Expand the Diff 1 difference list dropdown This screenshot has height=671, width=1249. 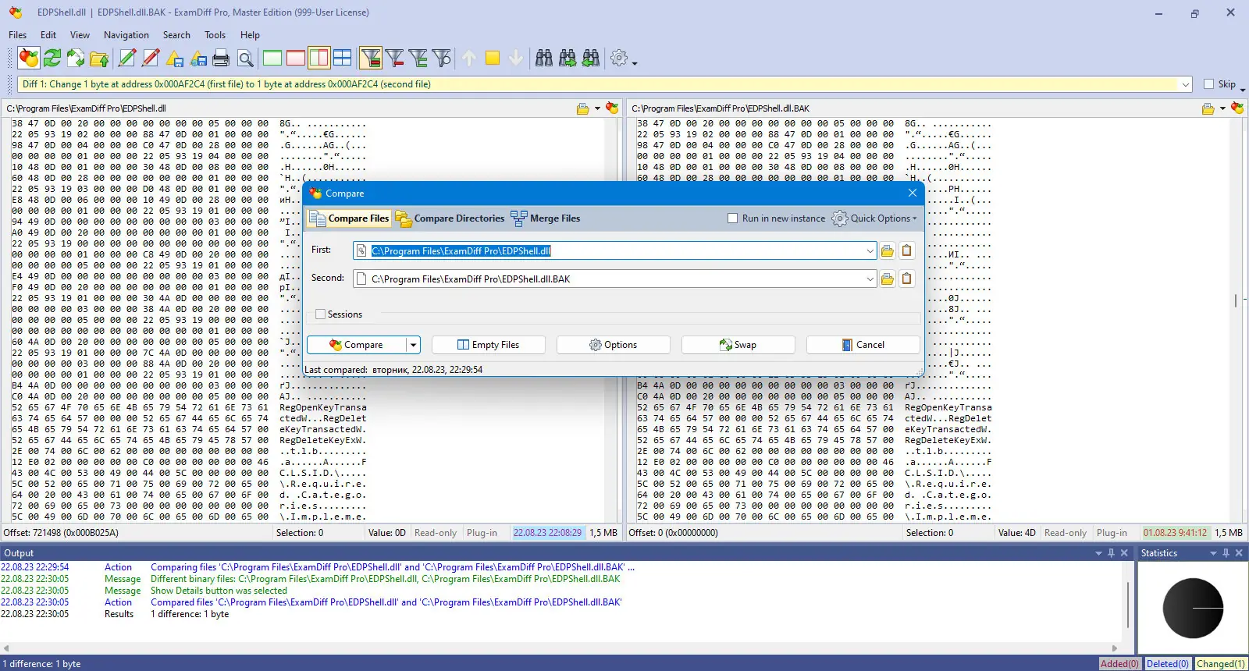coord(1186,84)
